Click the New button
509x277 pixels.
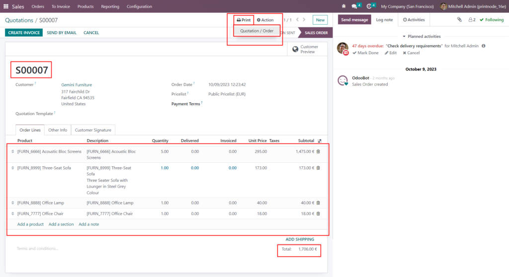320,20
